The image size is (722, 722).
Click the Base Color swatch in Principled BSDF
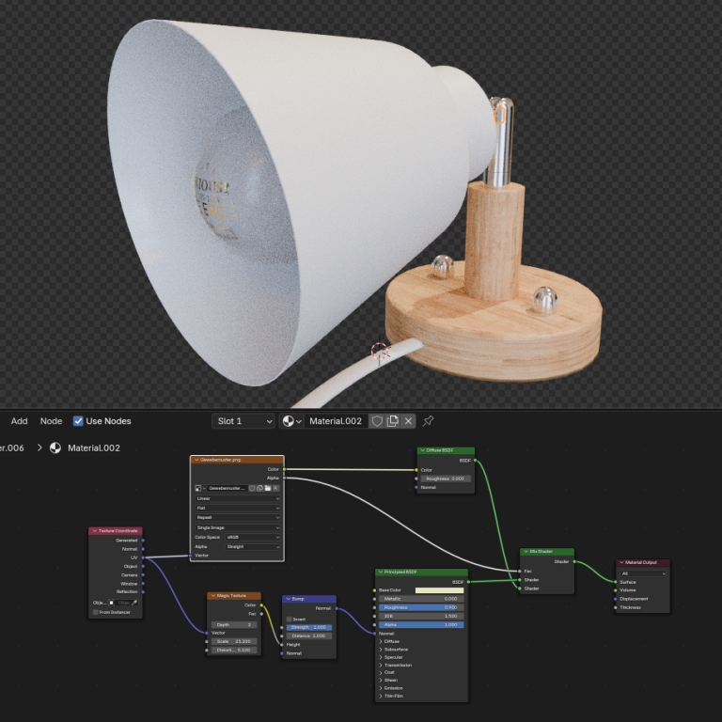pos(439,590)
